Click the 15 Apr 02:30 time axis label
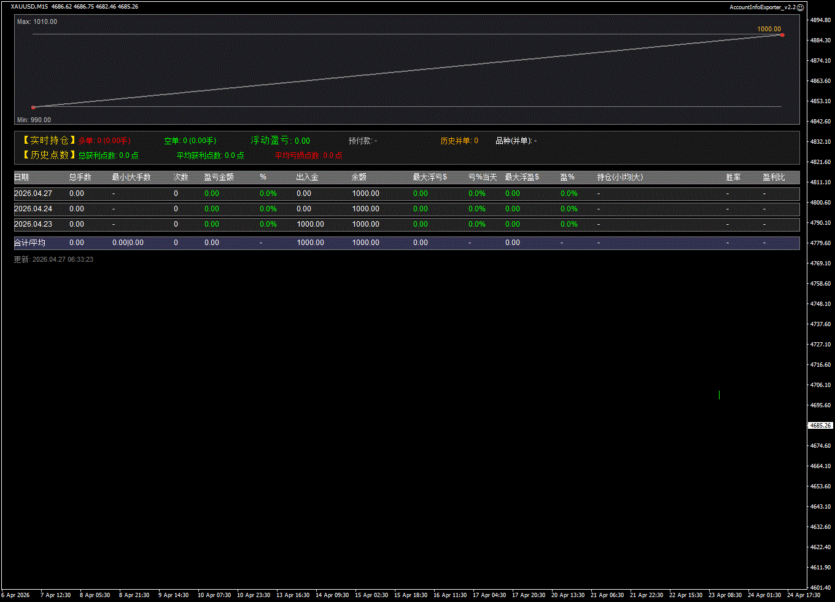 [x=371, y=595]
